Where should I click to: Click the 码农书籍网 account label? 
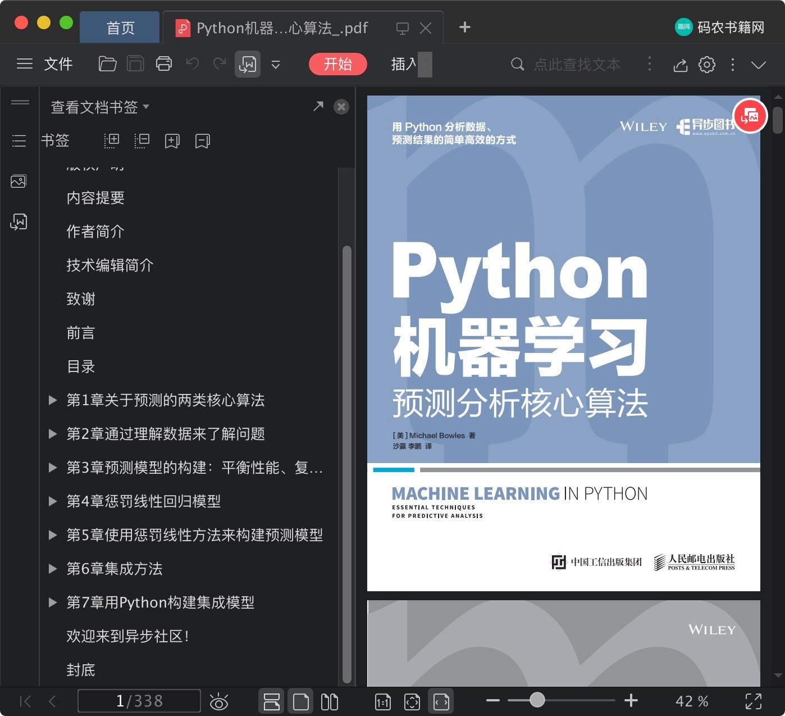click(731, 27)
